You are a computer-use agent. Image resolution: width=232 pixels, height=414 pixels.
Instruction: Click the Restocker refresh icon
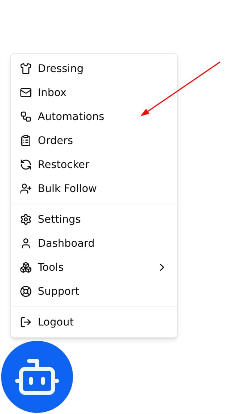coord(25,165)
